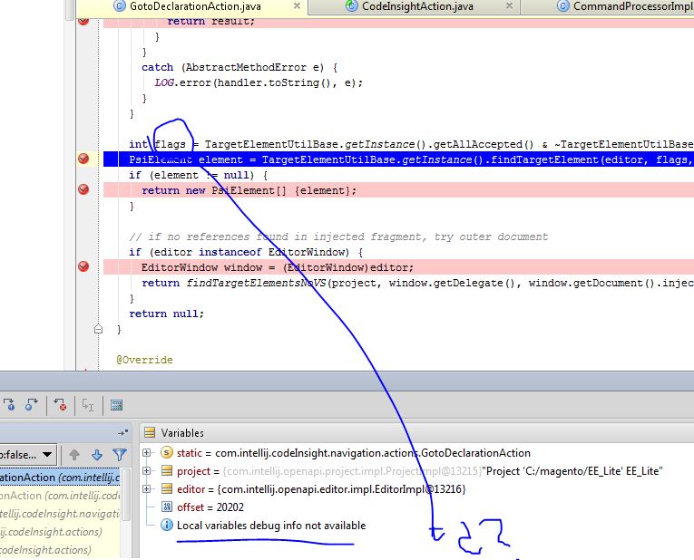The image size is (694, 560).
Task: Click '@Override' annotation in the editor
Action: (x=145, y=360)
